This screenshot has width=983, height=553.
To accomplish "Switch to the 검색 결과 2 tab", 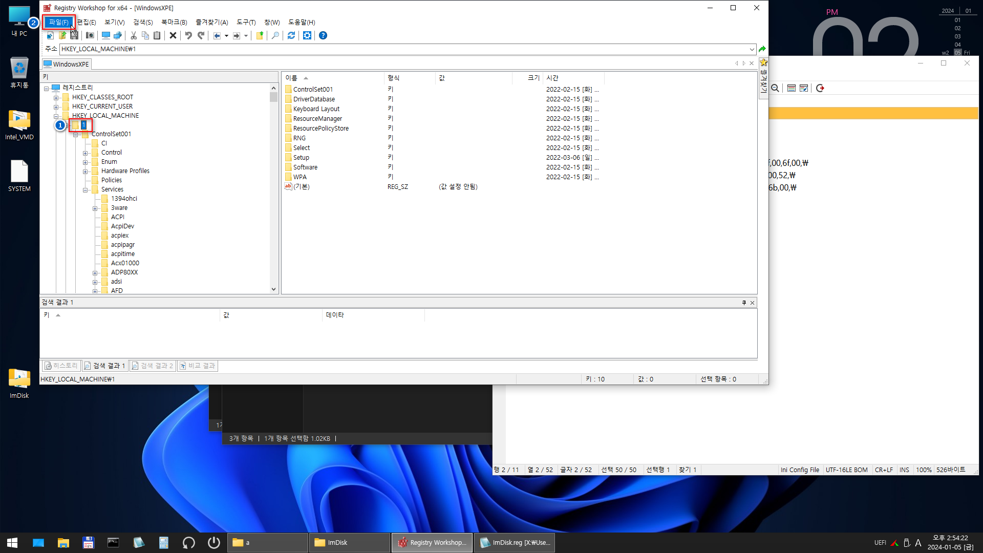I will click(152, 366).
